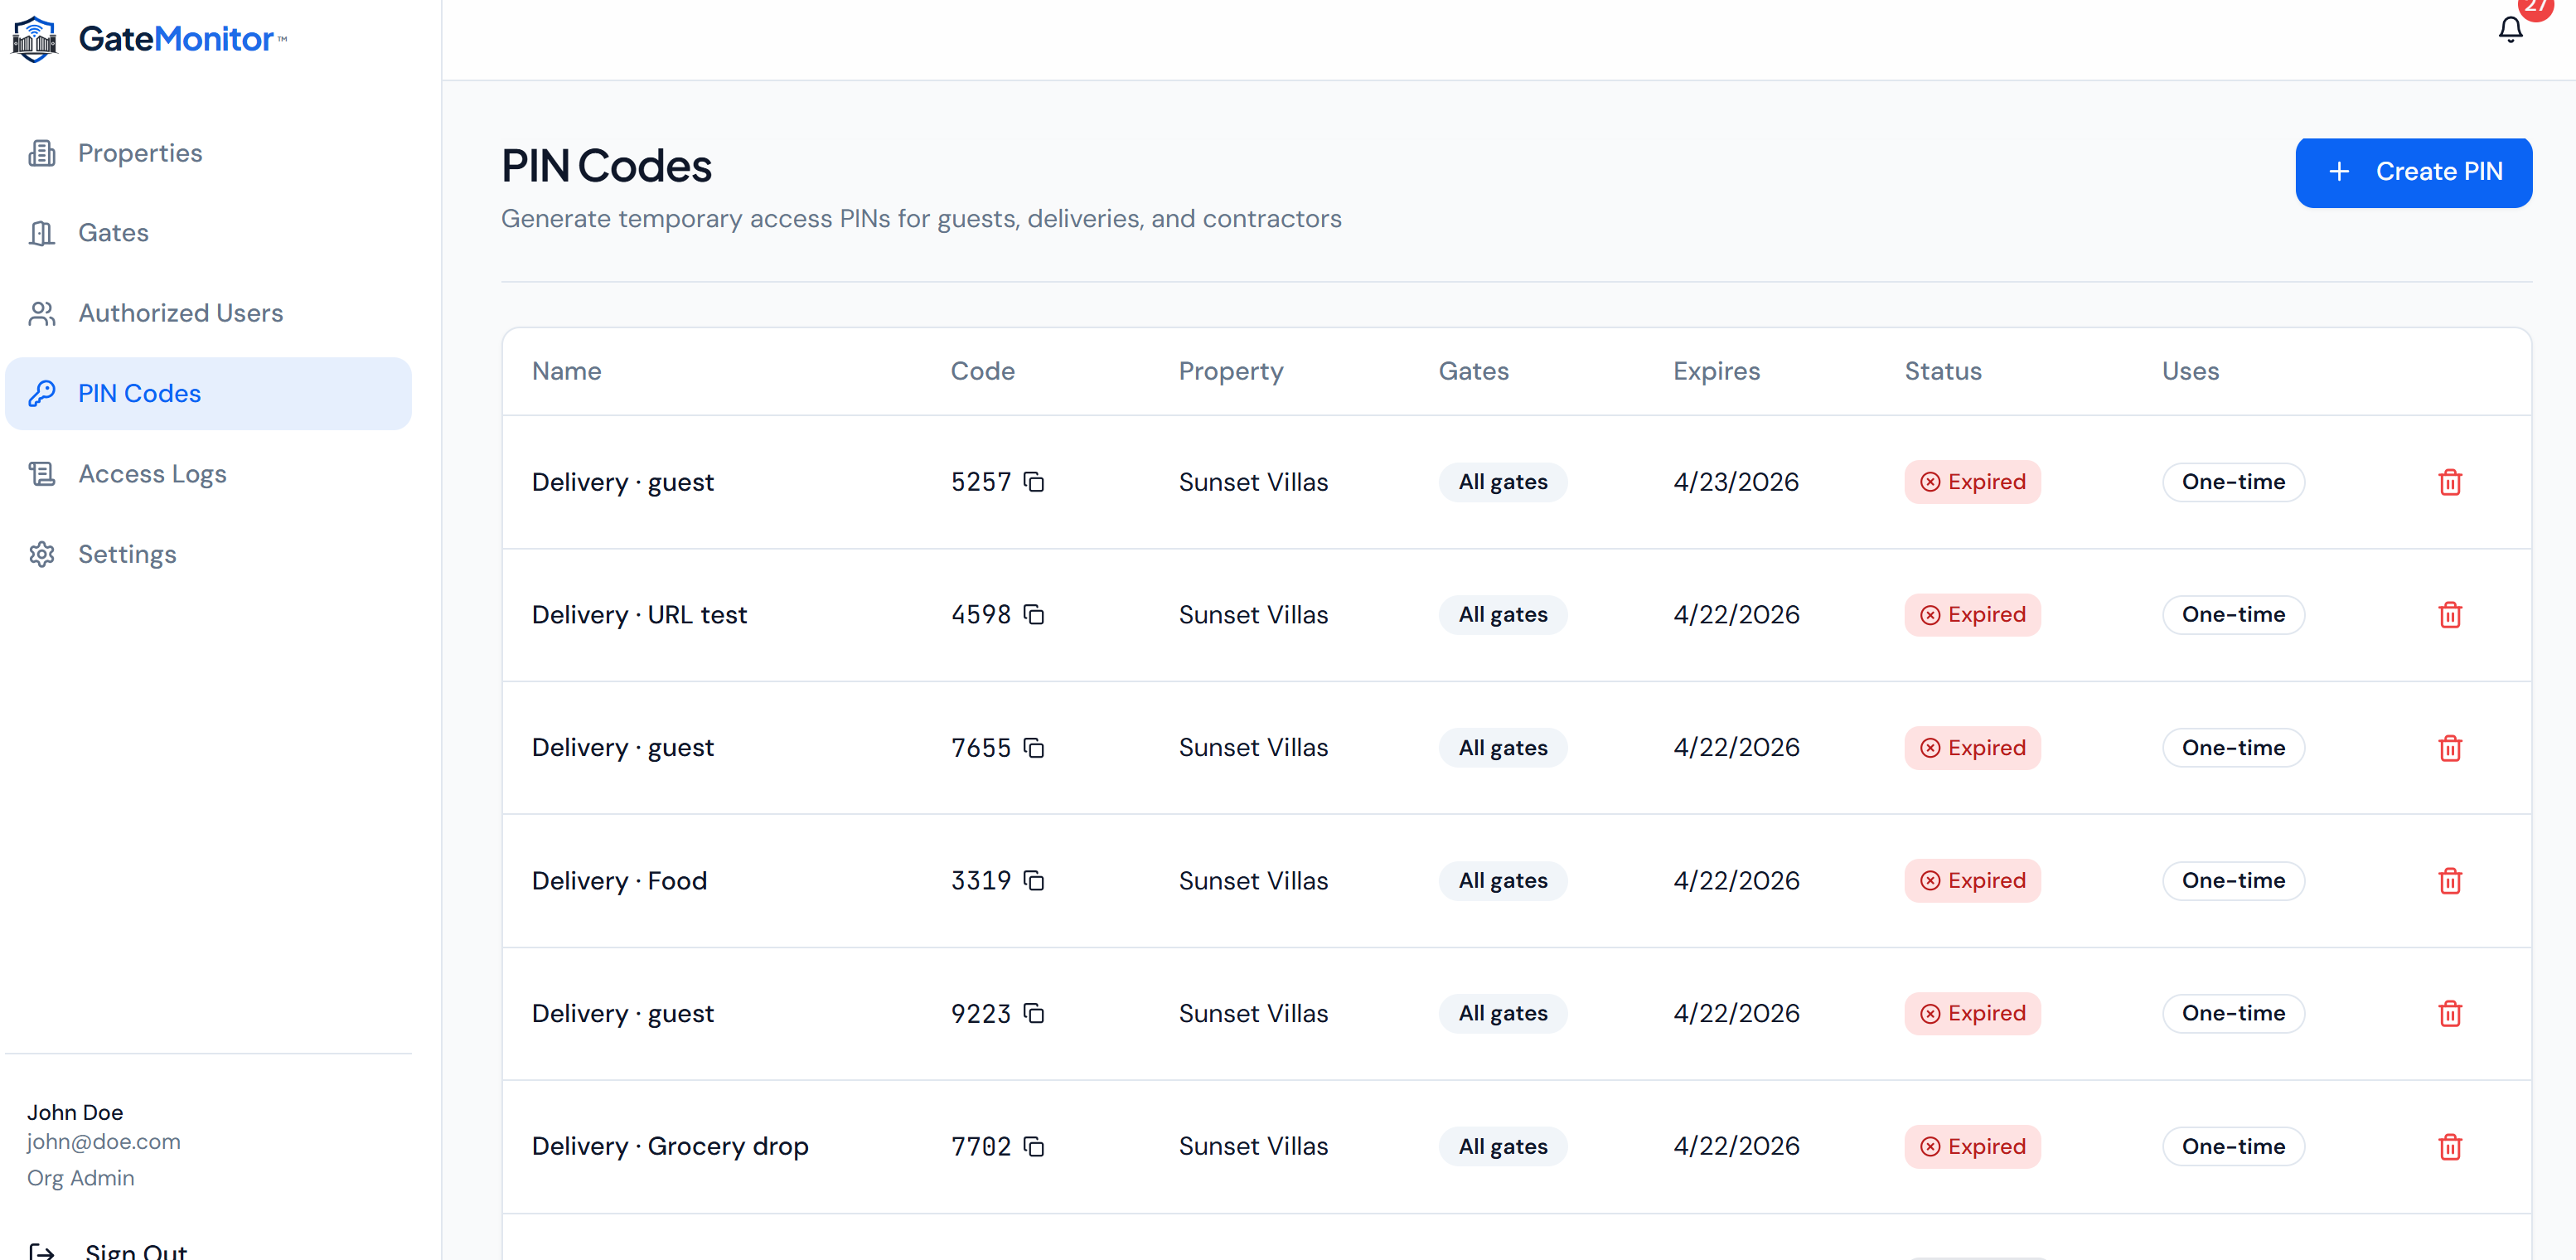The width and height of the screenshot is (2576, 1260).
Task: Click Expired badge for code 7702
Action: [x=1972, y=1147]
